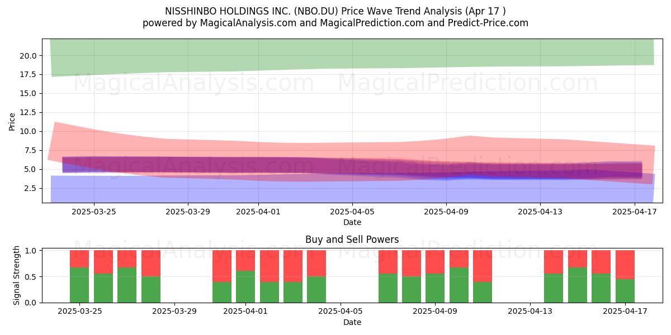Click the 2025-04-09 date on the bar chart

click(435, 312)
